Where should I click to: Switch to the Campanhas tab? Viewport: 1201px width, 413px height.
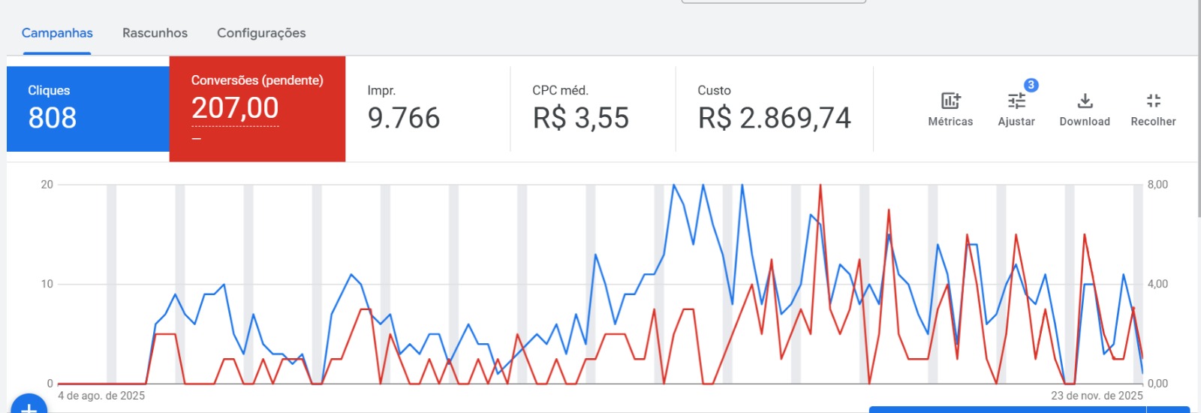57,33
